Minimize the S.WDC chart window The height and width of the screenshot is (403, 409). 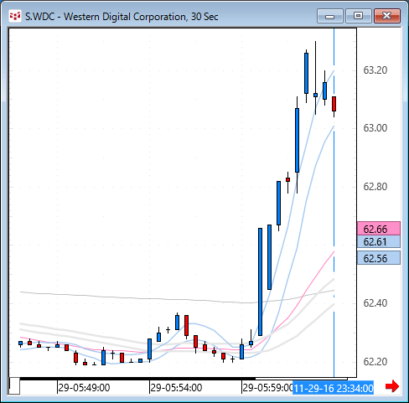point(330,16)
